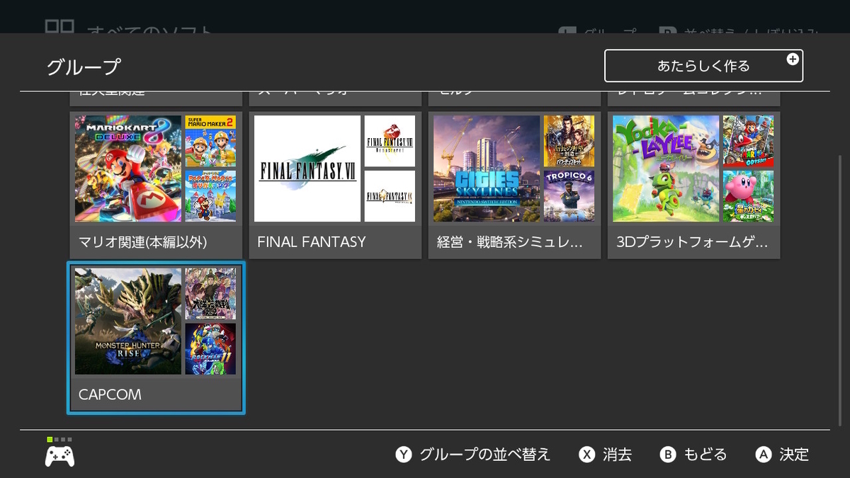The image size is (850, 478).
Task: Click the controller icon in the footer
Action: (x=59, y=457)
